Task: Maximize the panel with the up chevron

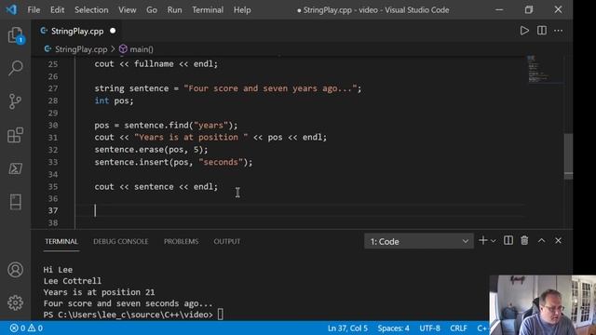Action: point(542,240)
